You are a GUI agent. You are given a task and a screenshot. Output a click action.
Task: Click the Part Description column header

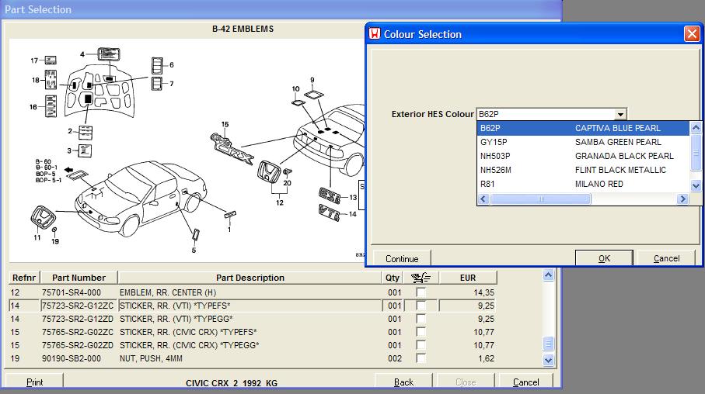[250, 278]
